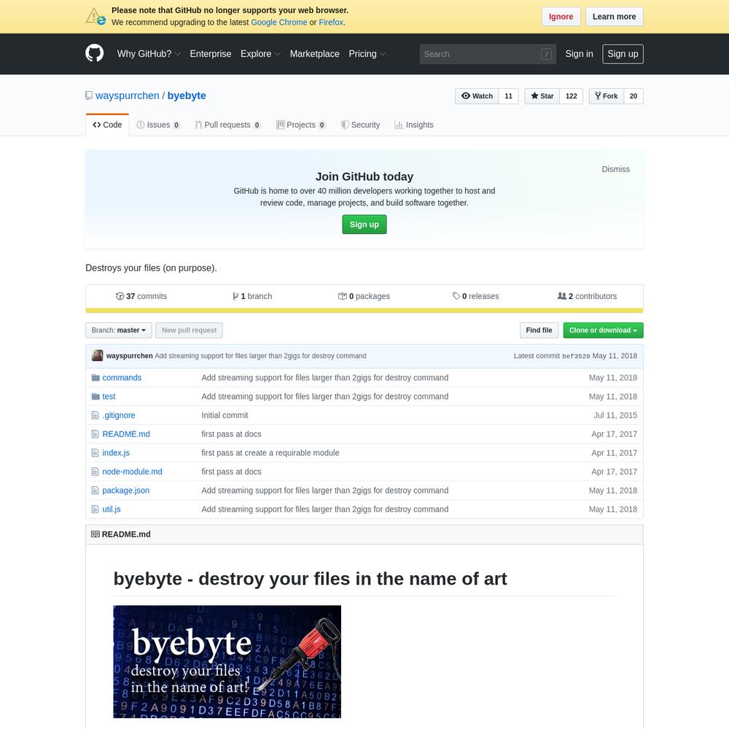Viewport: 729px width, 729px height.
Task: Open the Insights tab
Action: (414, 125)
